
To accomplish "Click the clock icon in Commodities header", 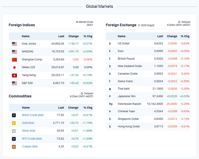I will click(82, 93).
